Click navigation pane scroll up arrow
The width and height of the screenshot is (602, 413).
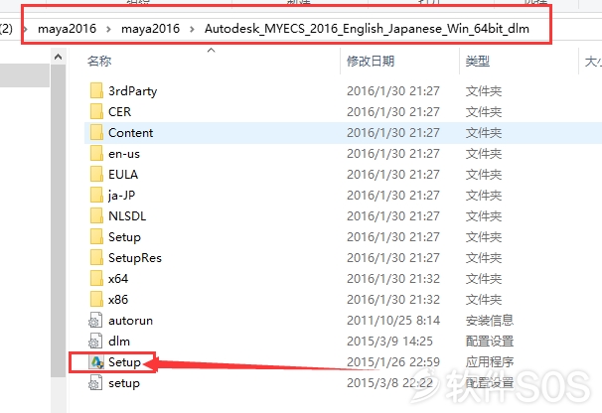tap(58, 58)
